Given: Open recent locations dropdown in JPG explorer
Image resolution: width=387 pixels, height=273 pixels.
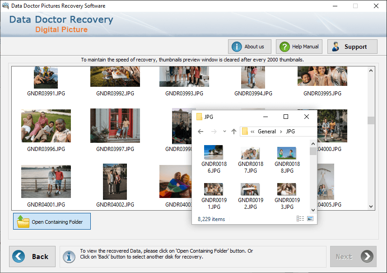Looking at the screenshot, I should point(224,131).
